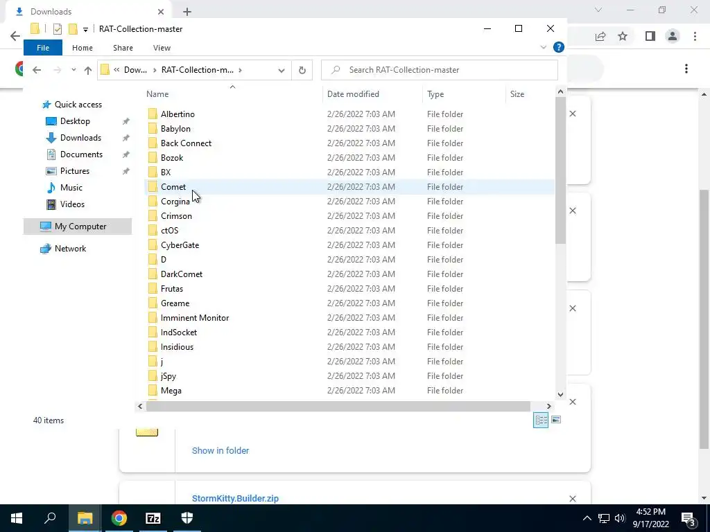Click the taskbar clock showing 4:52 PM
This screenshot has height=532, width=710.
650,518
